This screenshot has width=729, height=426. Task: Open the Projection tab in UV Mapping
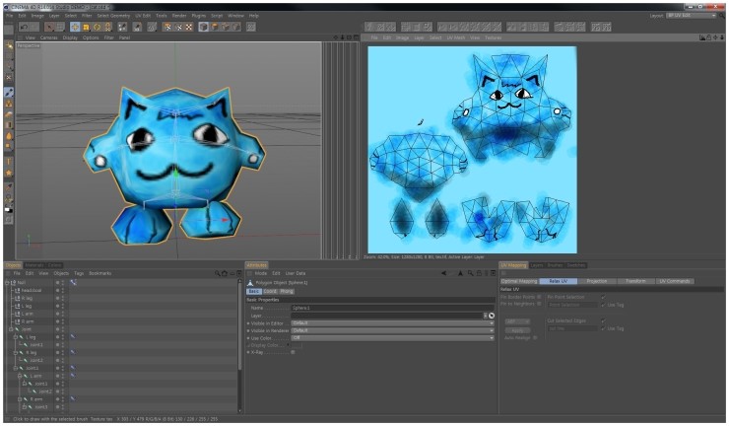point(597,281)
